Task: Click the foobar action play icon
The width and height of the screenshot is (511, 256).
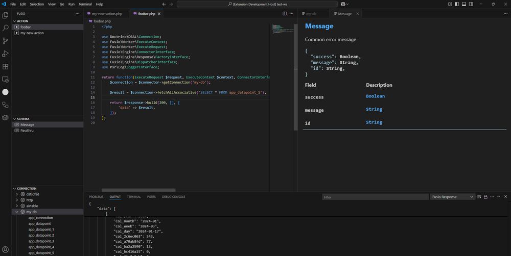Action: pos(17,27)
